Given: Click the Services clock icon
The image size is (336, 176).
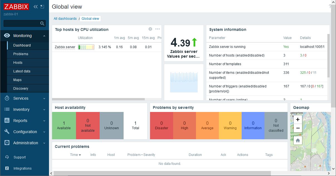Looking at the screenshot, I should click(x=7, y=98).
